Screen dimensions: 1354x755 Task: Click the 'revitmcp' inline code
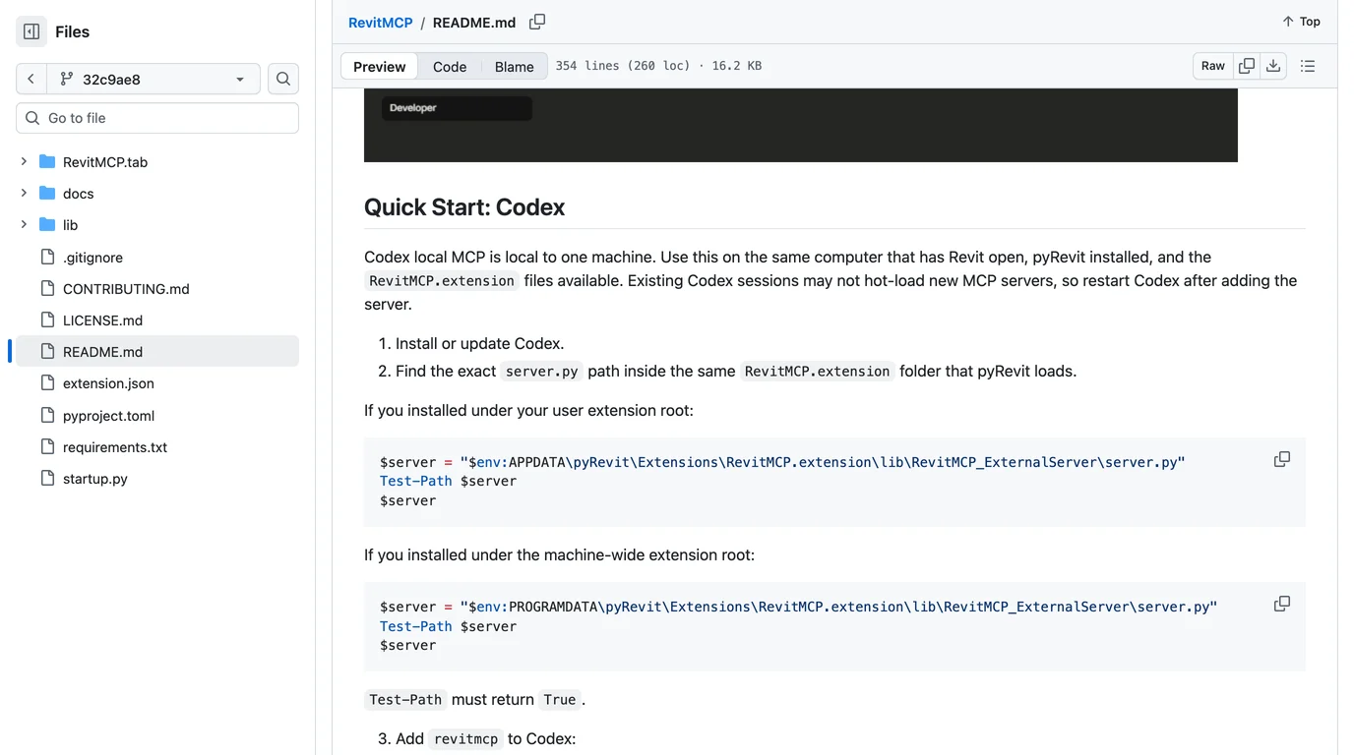click(x=466, y=739)
